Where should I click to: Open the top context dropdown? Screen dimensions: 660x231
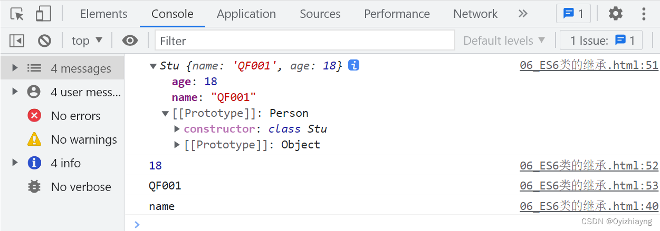pos(87,41)
